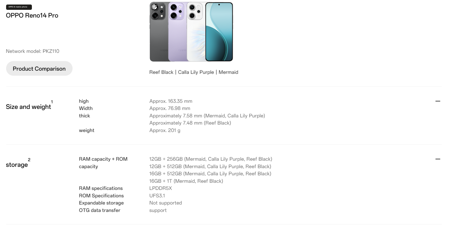
Task: Select the Calla Lily Purple color name
Action: (x=196, y=72)
